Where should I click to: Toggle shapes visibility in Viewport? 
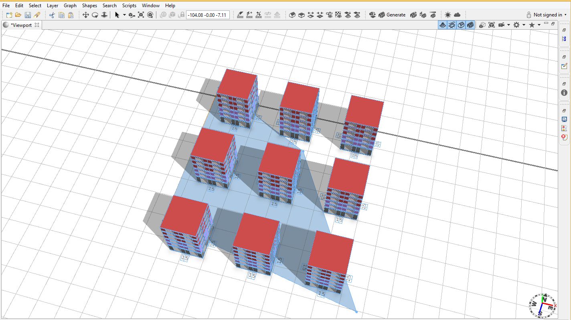(461, 25)
